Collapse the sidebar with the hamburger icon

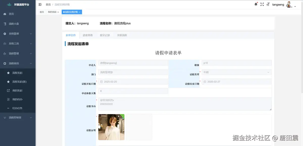[40, 5]
